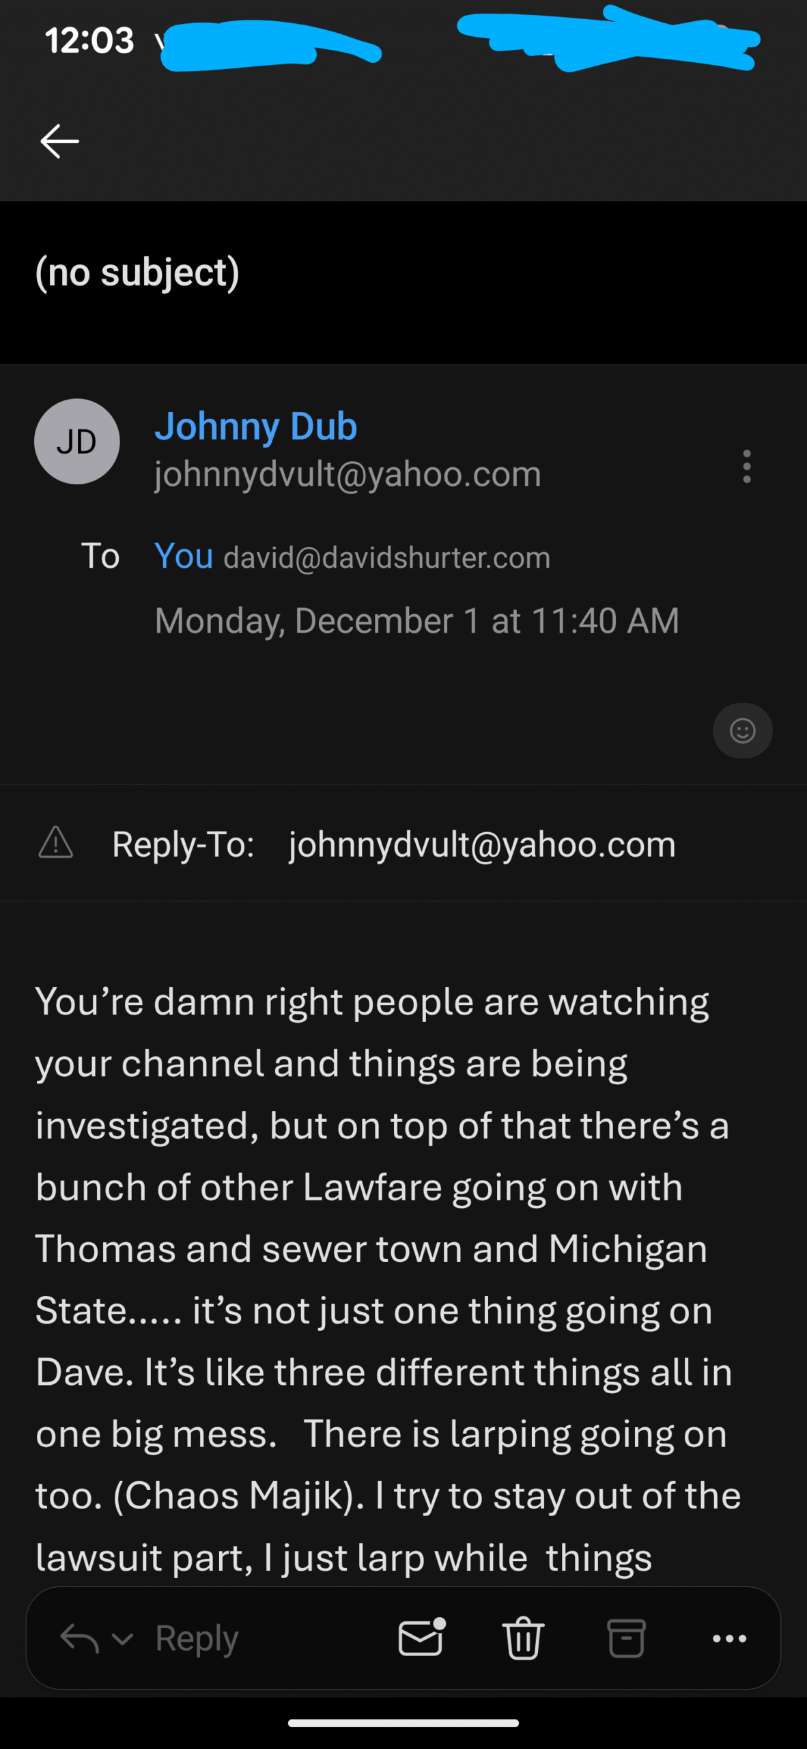Tap the sender name Johnny Dub
Viewport: 807px width, 1749px height.
(x=256, y=426)
